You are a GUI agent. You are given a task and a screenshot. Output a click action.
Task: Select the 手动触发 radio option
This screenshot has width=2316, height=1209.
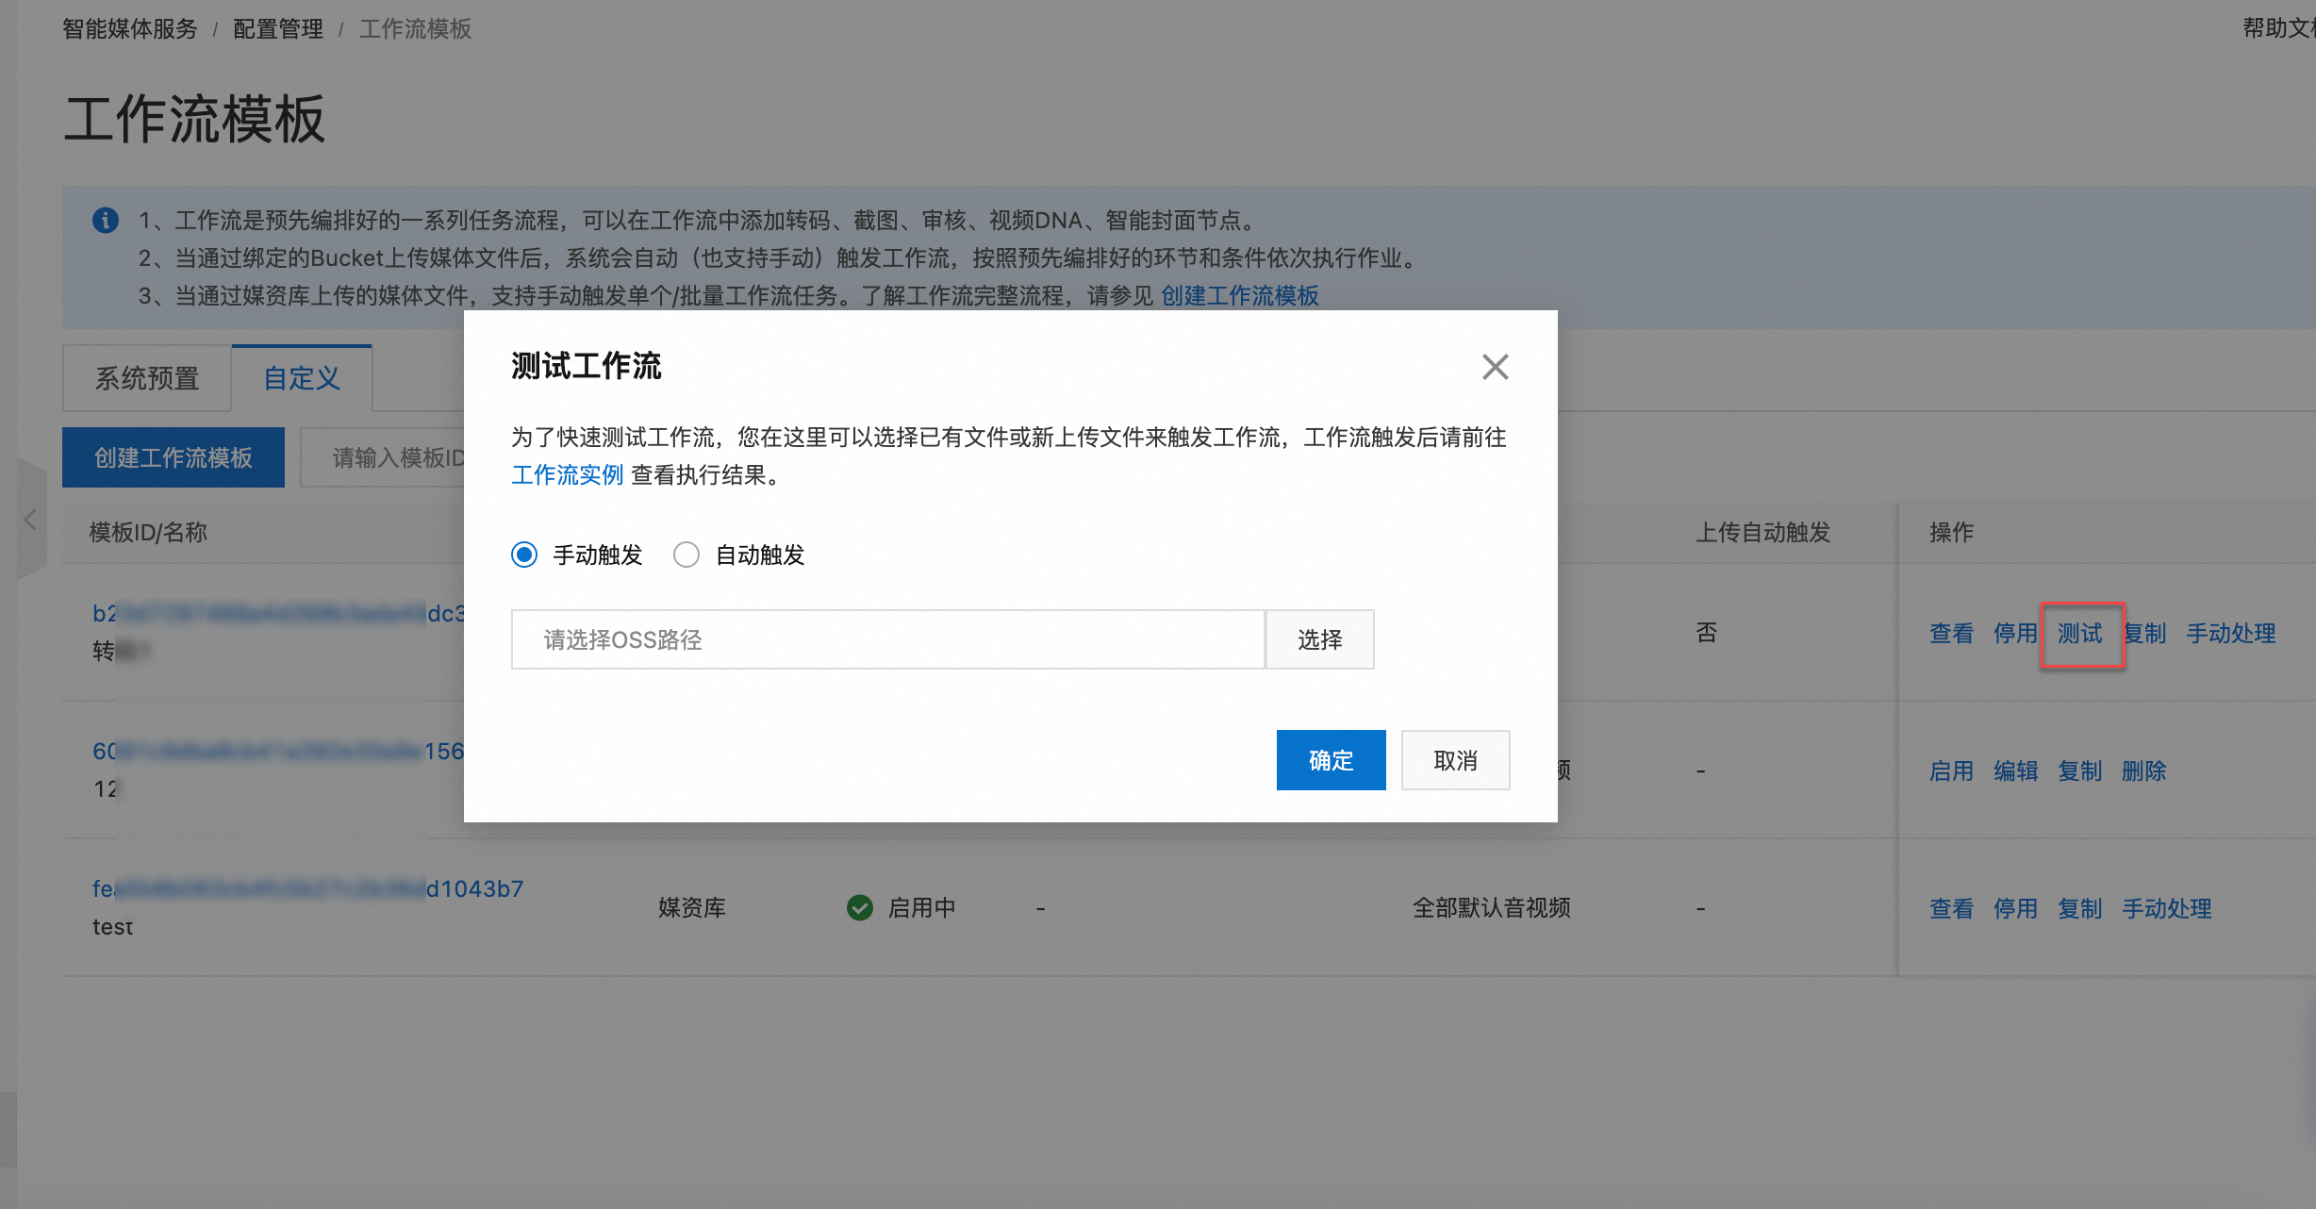click(525, 555)
